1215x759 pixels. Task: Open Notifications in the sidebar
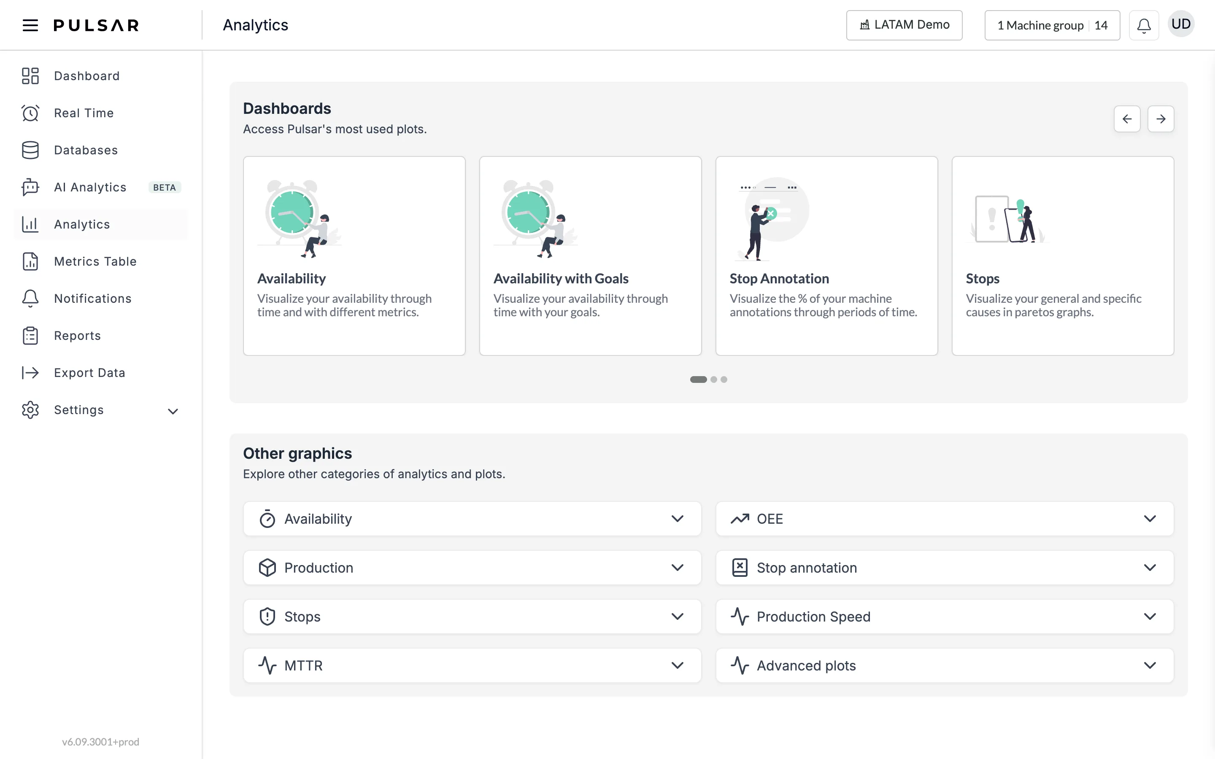[100, 299]
